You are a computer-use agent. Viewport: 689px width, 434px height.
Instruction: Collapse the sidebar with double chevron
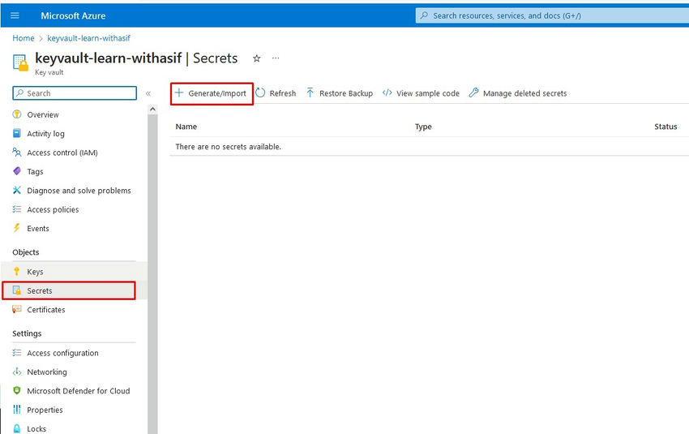coord(148,93)
